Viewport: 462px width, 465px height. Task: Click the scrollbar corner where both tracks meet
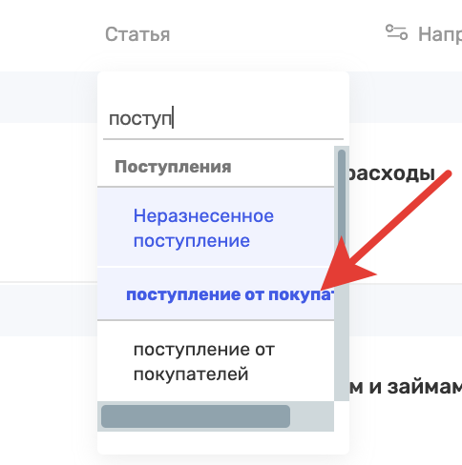(342, 416)
